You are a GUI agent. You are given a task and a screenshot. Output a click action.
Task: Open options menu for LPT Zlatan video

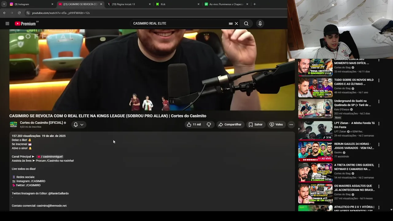379,124
